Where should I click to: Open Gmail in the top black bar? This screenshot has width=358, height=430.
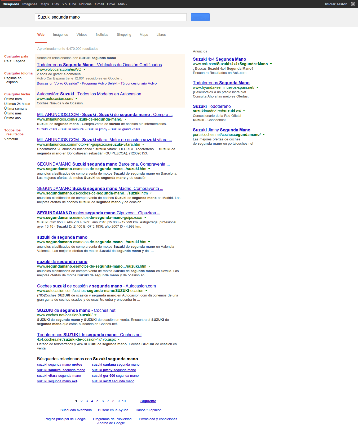tap(99, 4)
